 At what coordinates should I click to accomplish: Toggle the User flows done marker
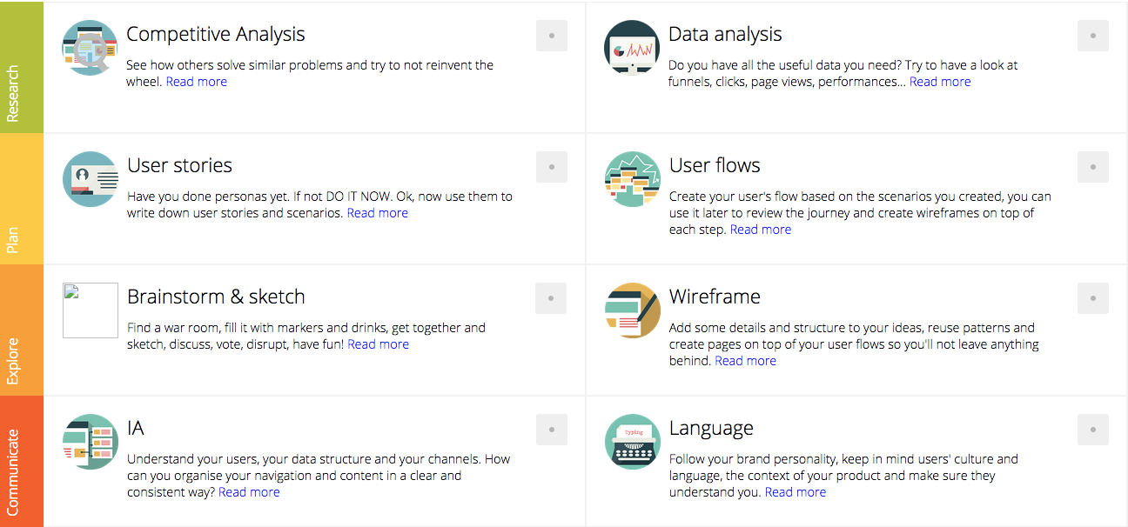tap(1092, 166)
